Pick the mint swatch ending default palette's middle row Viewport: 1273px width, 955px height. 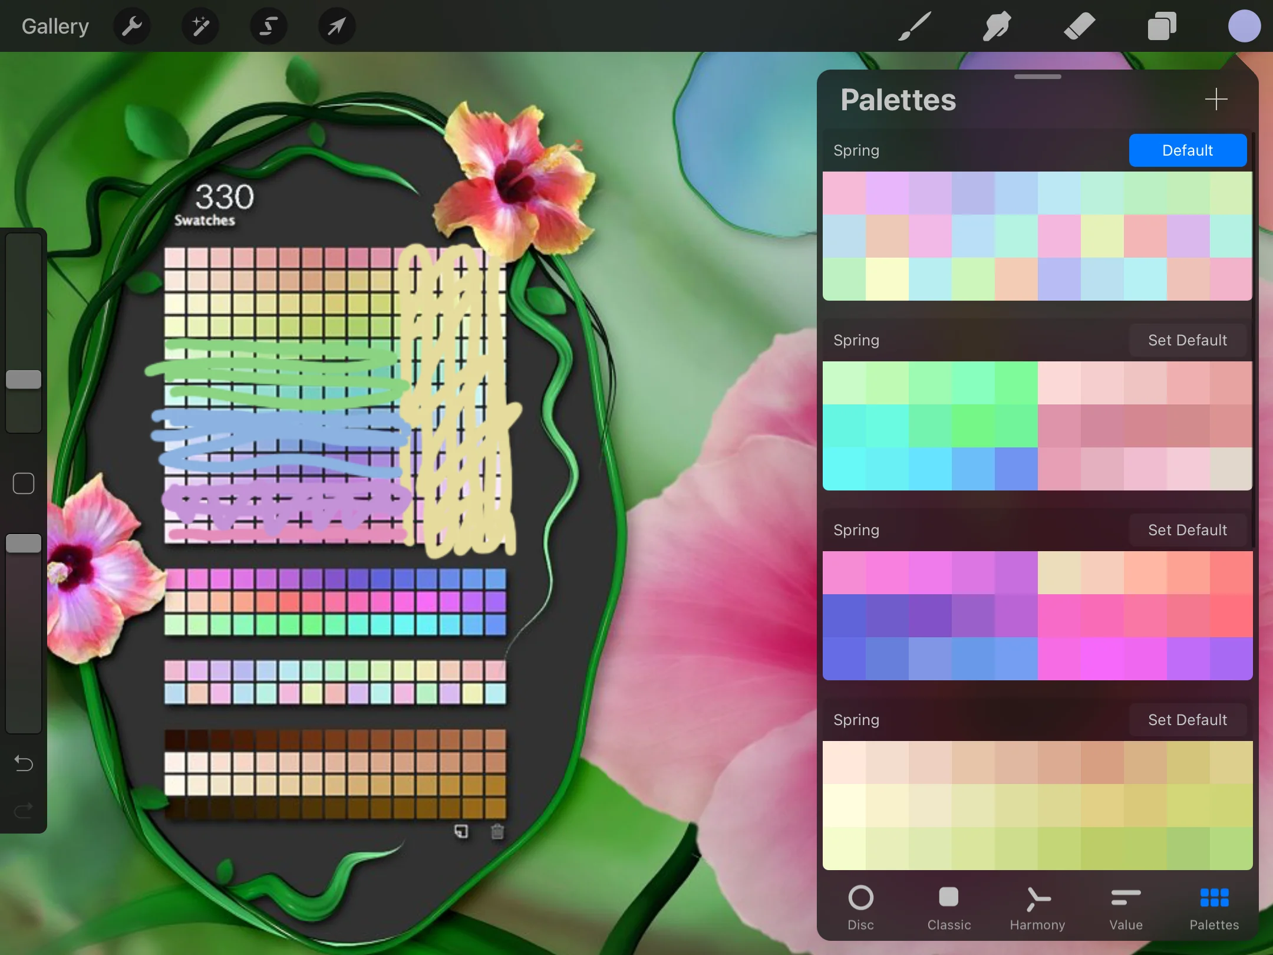(1231, 236)
